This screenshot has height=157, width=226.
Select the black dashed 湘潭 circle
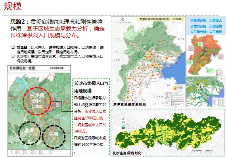tap(30, 133)
